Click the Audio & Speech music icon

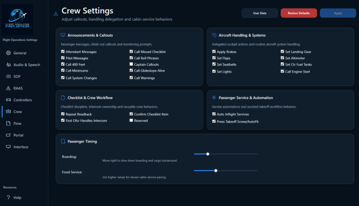coord(8,65)
